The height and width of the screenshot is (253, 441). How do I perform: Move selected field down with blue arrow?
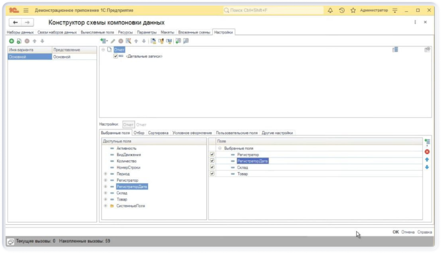click(427, 167)
